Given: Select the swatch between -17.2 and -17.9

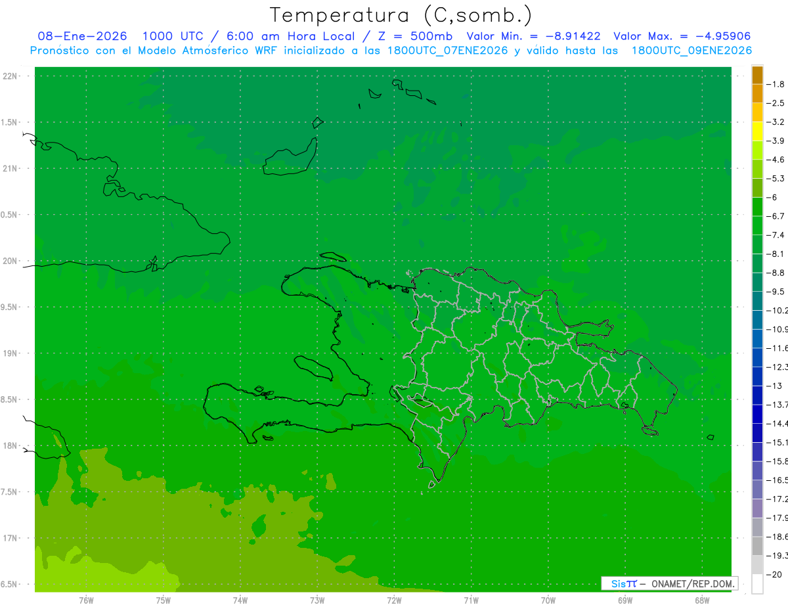Looking at the screenshot, I should point(757,508).
